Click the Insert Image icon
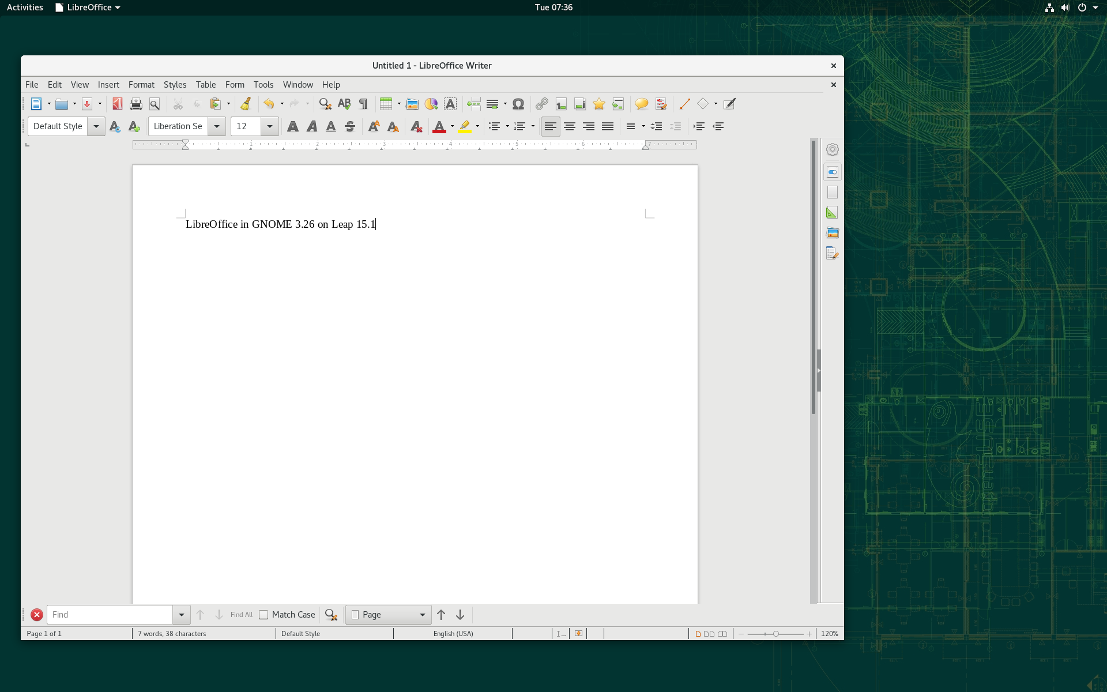This screenshot has height=692, width=1107. 412,104
